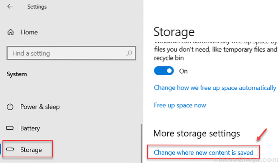Click the magnifier icon in search box

coord(130,53)
